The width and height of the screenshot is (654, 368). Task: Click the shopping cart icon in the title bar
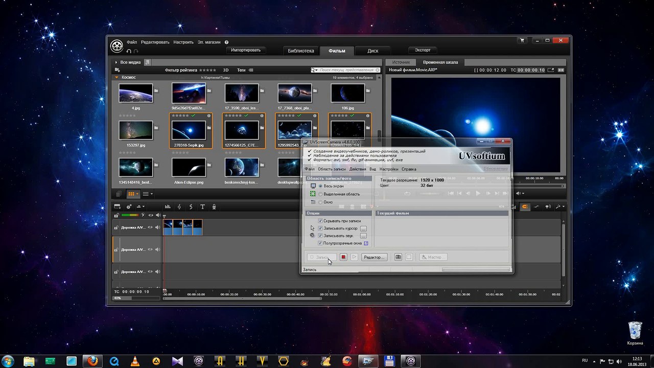[x=522, y=40]
